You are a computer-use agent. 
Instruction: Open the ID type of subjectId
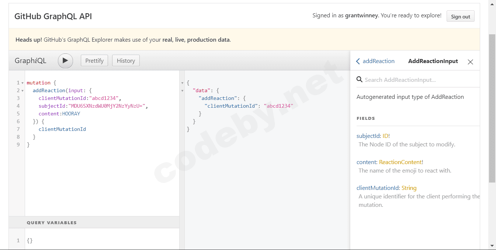point(385,136)
